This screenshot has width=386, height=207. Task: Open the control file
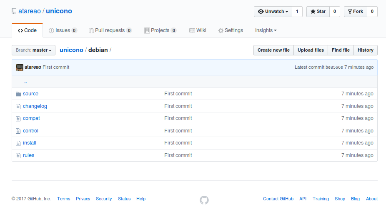click(30, 131)
